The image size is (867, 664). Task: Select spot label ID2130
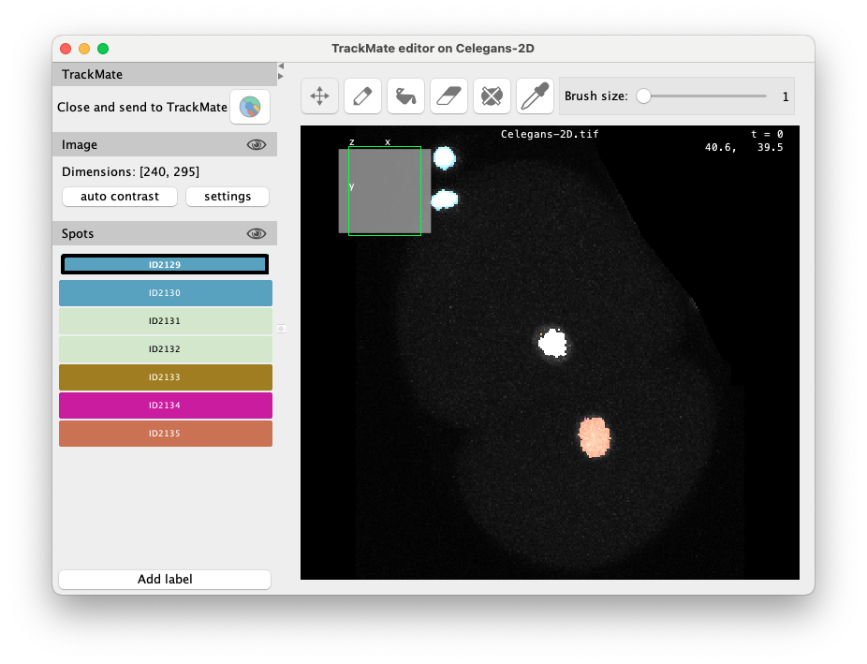[166, 293]
